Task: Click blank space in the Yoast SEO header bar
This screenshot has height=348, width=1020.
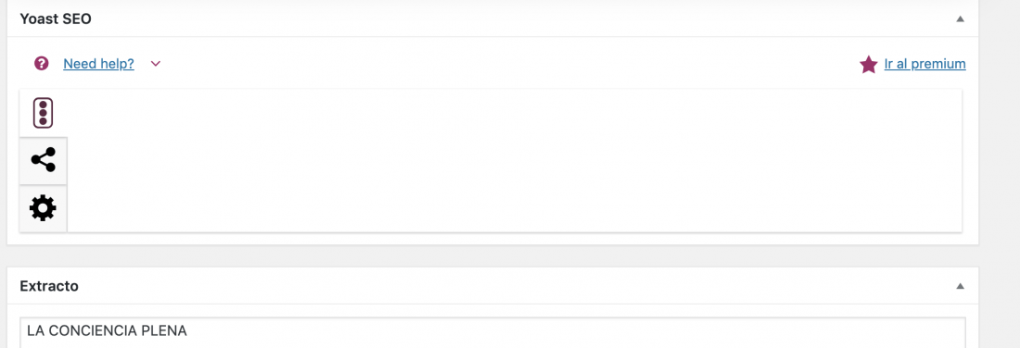Action: (520, 19)
